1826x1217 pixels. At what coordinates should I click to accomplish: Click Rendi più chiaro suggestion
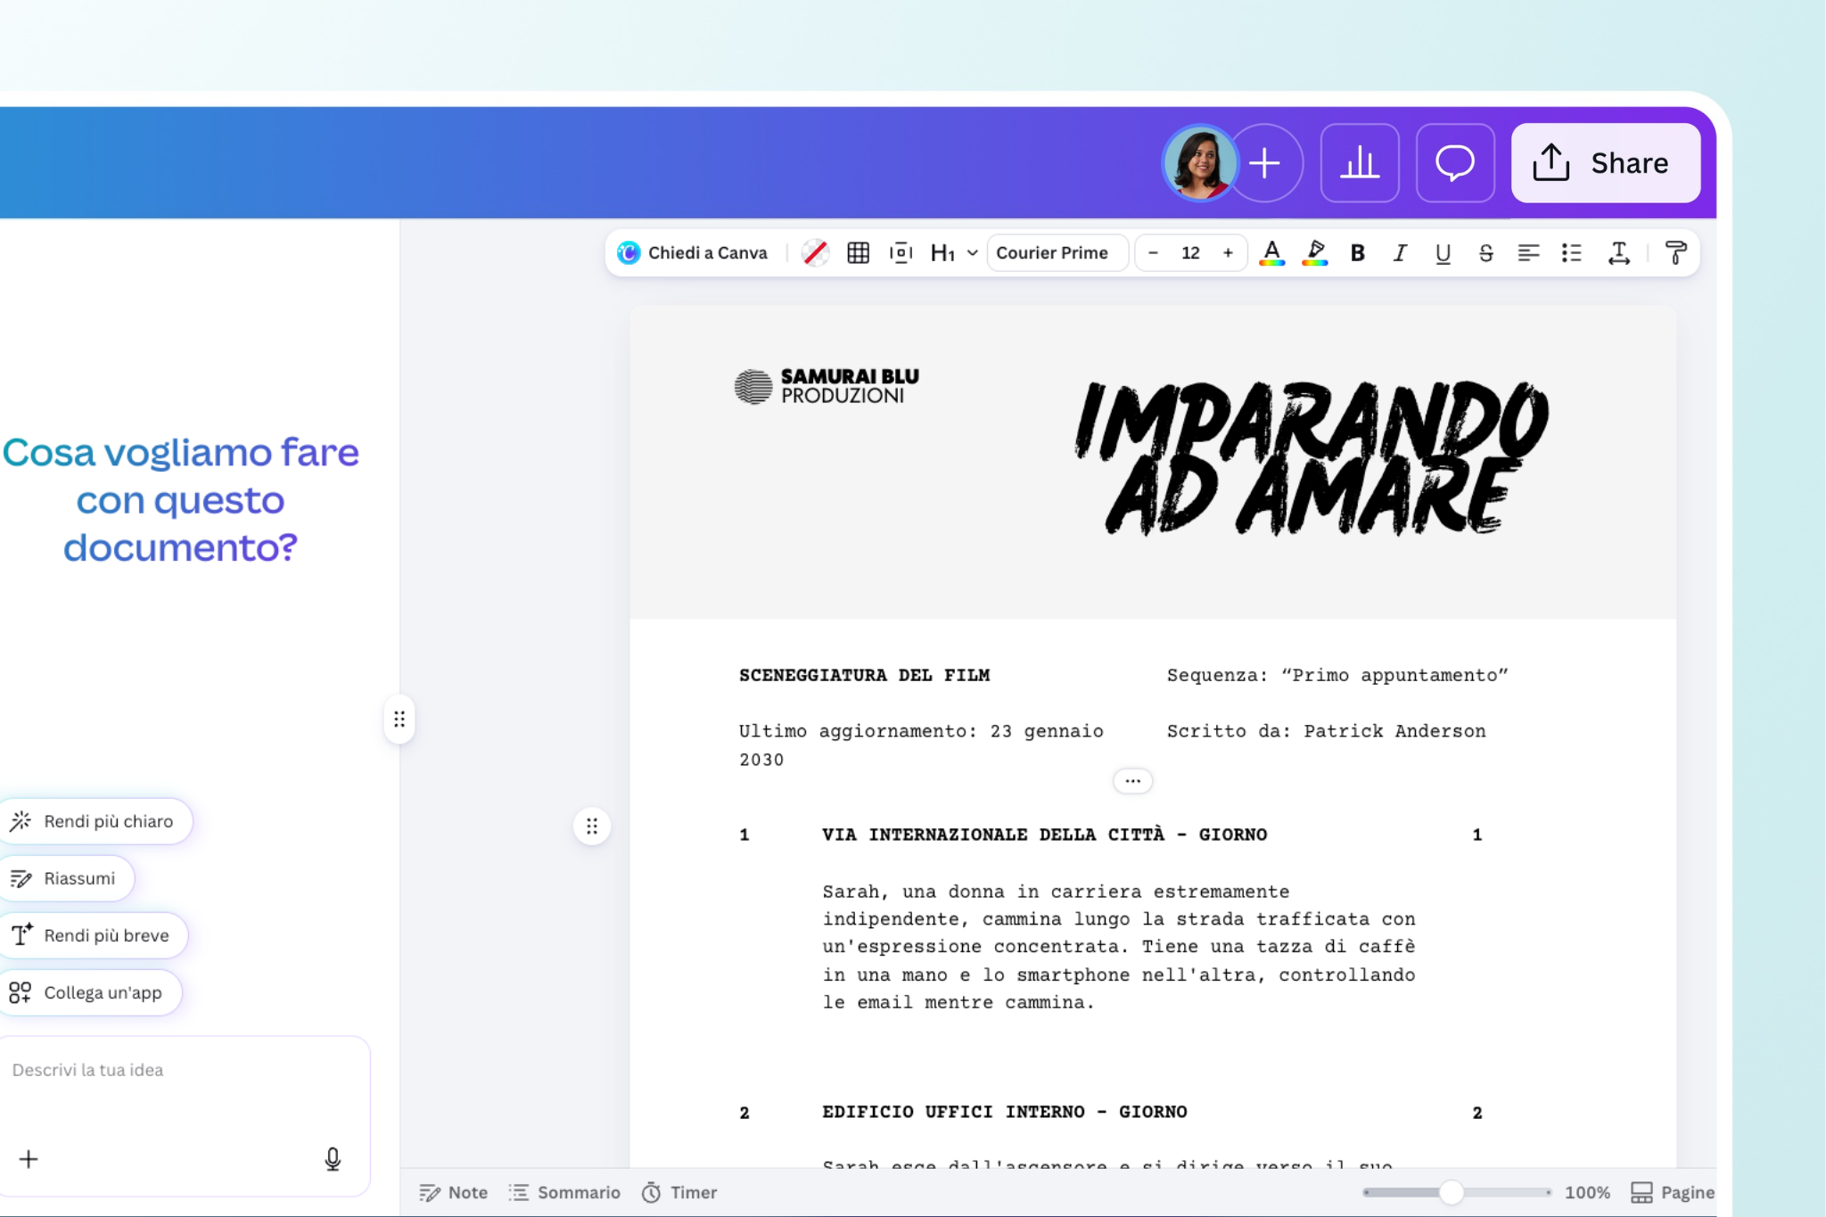pyautogui.click(x=95, y=821)
